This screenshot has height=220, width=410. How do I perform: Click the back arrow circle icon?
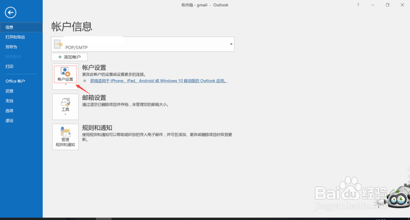11,13
